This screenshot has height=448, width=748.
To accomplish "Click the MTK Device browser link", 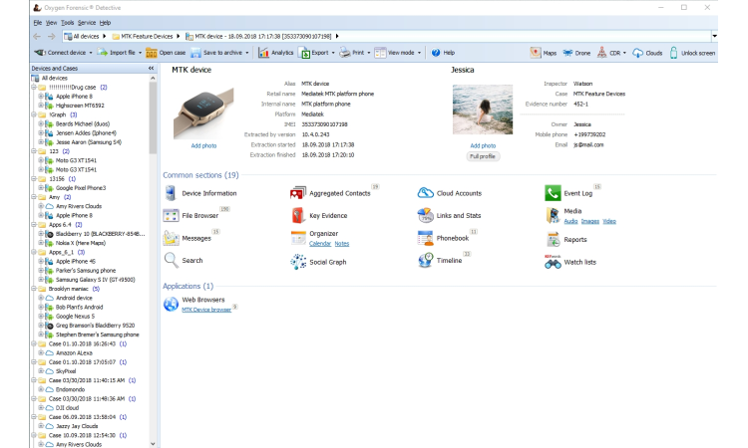I will point(205,310).
